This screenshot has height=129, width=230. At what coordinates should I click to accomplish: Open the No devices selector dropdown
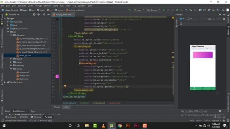click(x=153, y=10)
